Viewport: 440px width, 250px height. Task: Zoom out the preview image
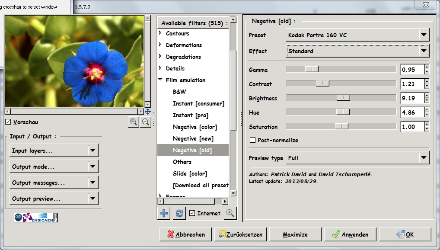[134, 122]
